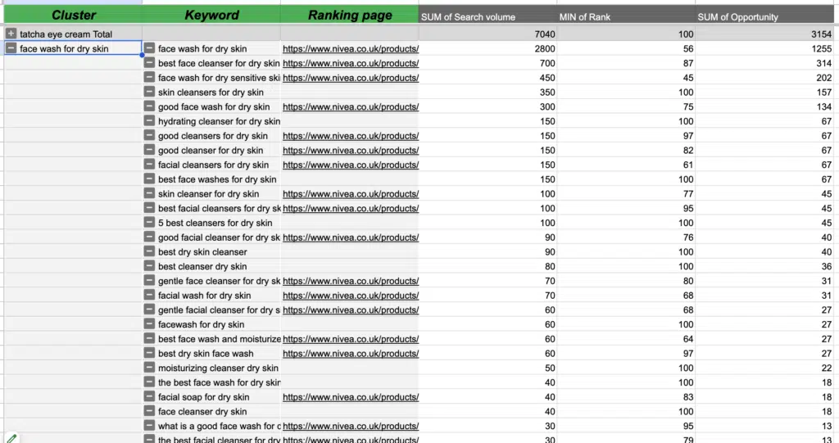This screenshot has width=839, height=443.
Task: Select the Cluster column header
Action: coord(73,16)
